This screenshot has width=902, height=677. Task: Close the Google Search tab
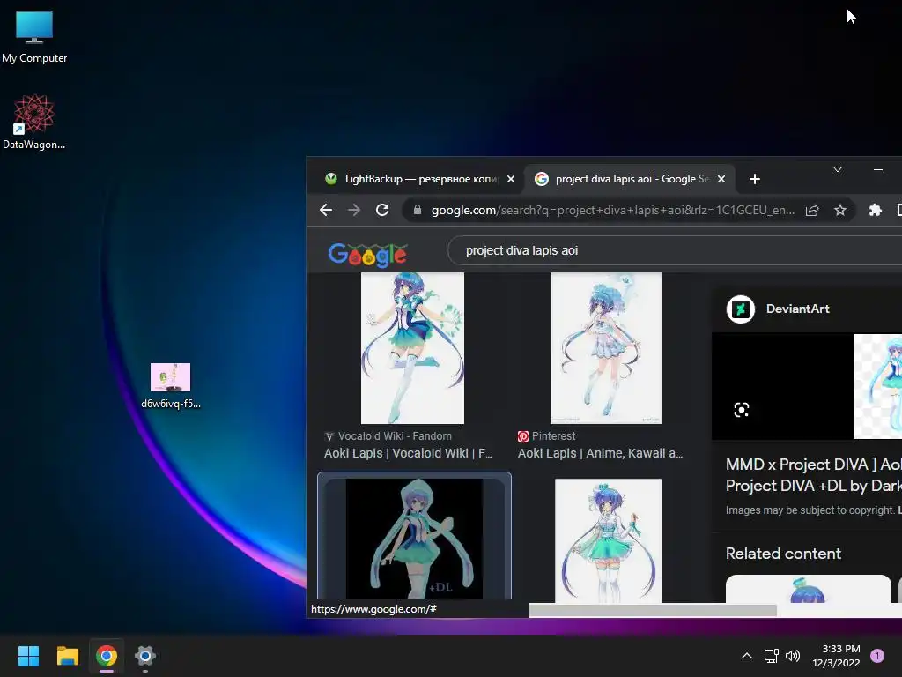pos(721,179)
